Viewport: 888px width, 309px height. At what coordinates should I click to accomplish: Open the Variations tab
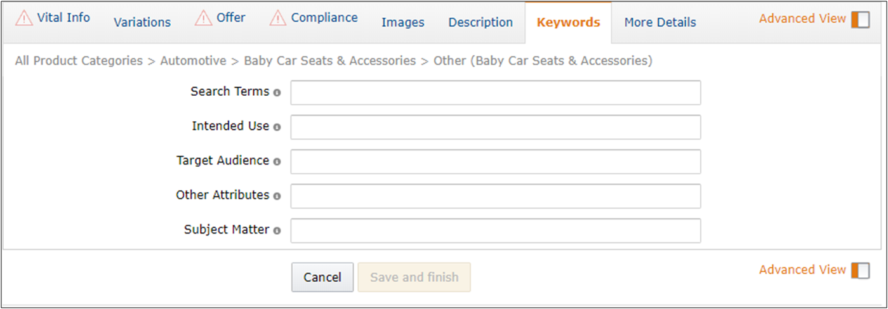[142, 22]
